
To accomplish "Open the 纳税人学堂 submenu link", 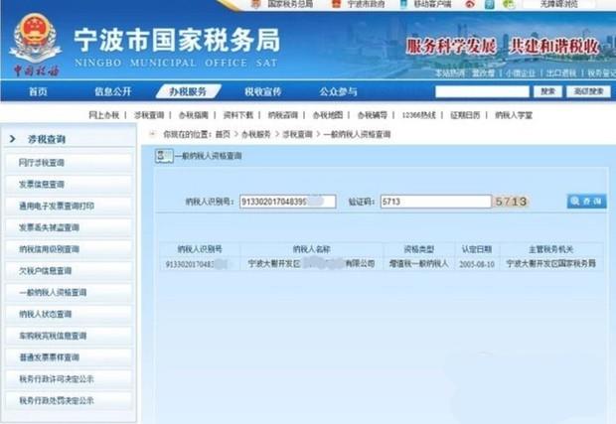I will (514, 115).
